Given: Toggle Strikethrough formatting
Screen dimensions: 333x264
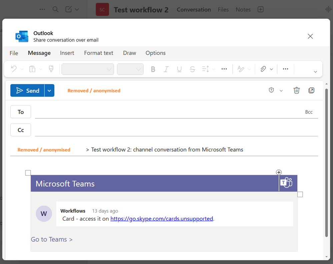Looking at the screenshot, I should [192, 69].
